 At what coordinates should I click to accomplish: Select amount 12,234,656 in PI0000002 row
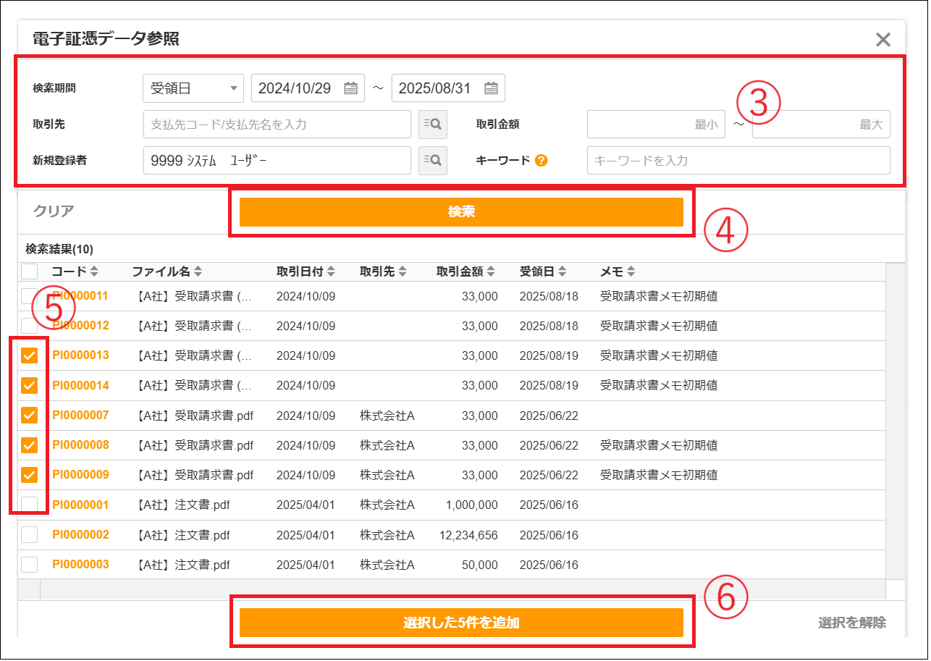pos(468,535)
